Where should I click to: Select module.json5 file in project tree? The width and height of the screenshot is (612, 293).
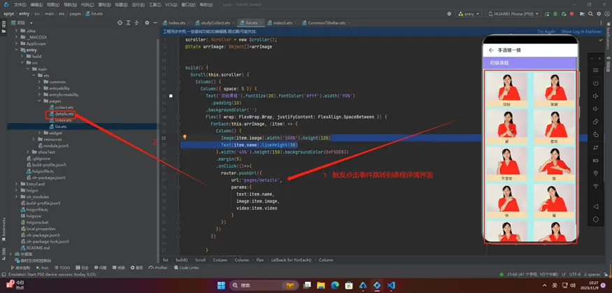[x=56, y=145]
